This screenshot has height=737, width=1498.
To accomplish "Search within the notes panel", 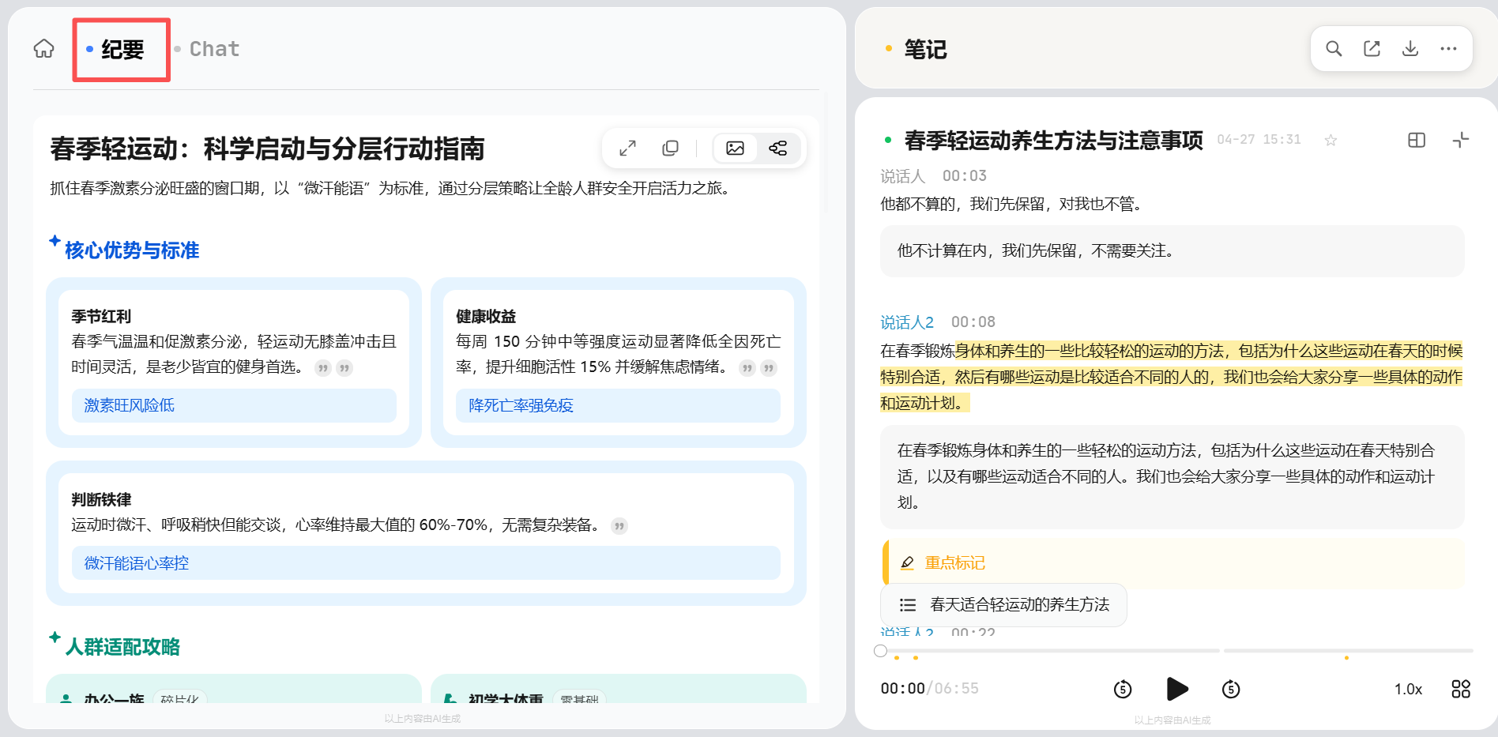I will point(1334,49).
